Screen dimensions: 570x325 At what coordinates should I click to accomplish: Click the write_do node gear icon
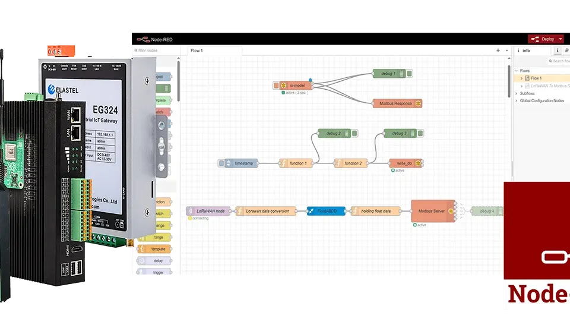[418, 163]
